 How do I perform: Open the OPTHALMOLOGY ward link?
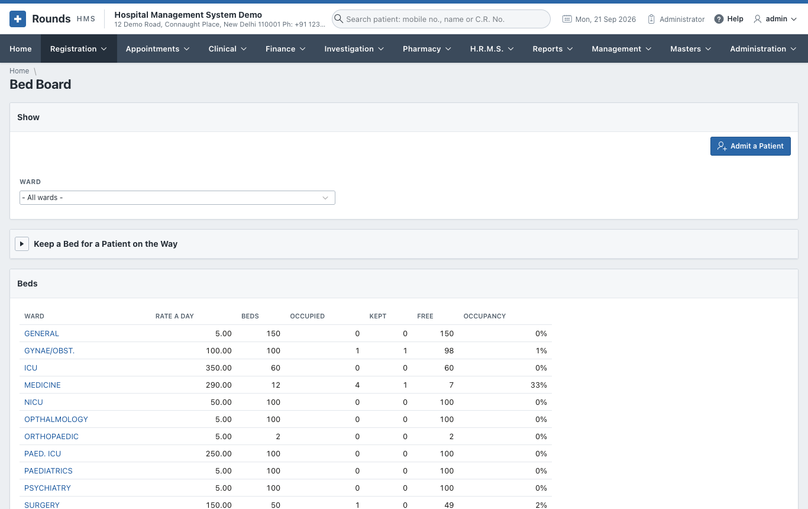click(x=56, y=420)
